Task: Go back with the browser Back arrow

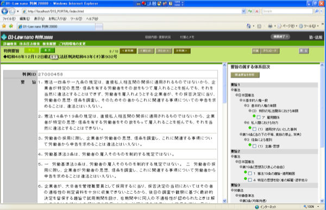Action: [4, 11]
